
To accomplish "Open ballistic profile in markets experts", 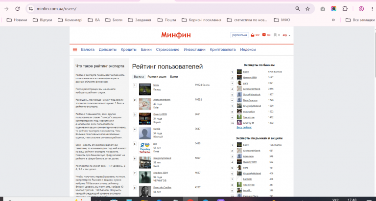I will (x=247, y=179).
